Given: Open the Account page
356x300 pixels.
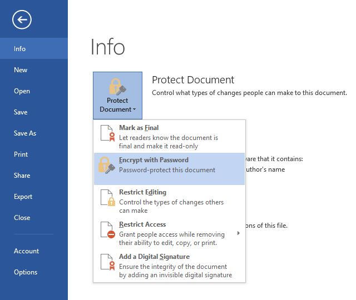Looking at the screenshot, I should 34,251.
